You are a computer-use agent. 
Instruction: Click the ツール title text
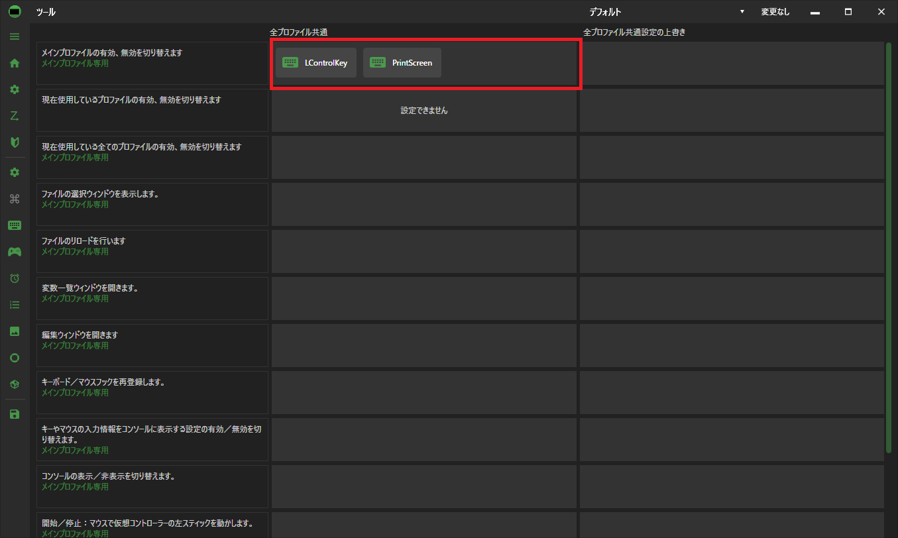(x=46, y=12)
